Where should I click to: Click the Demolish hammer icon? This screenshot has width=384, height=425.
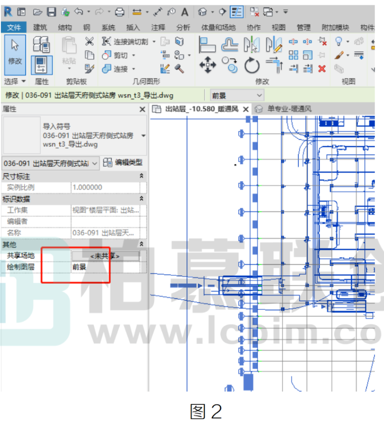coord(179,69)
